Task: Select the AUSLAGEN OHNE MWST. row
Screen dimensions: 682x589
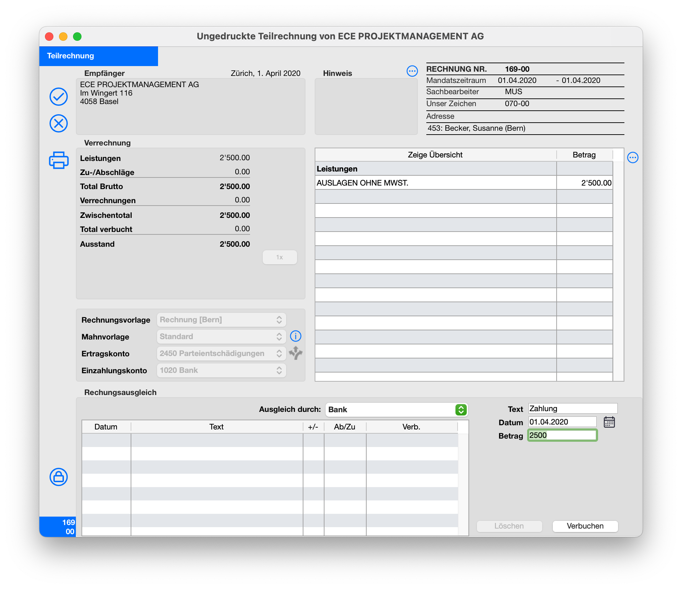Action: (x=464, y=183)
